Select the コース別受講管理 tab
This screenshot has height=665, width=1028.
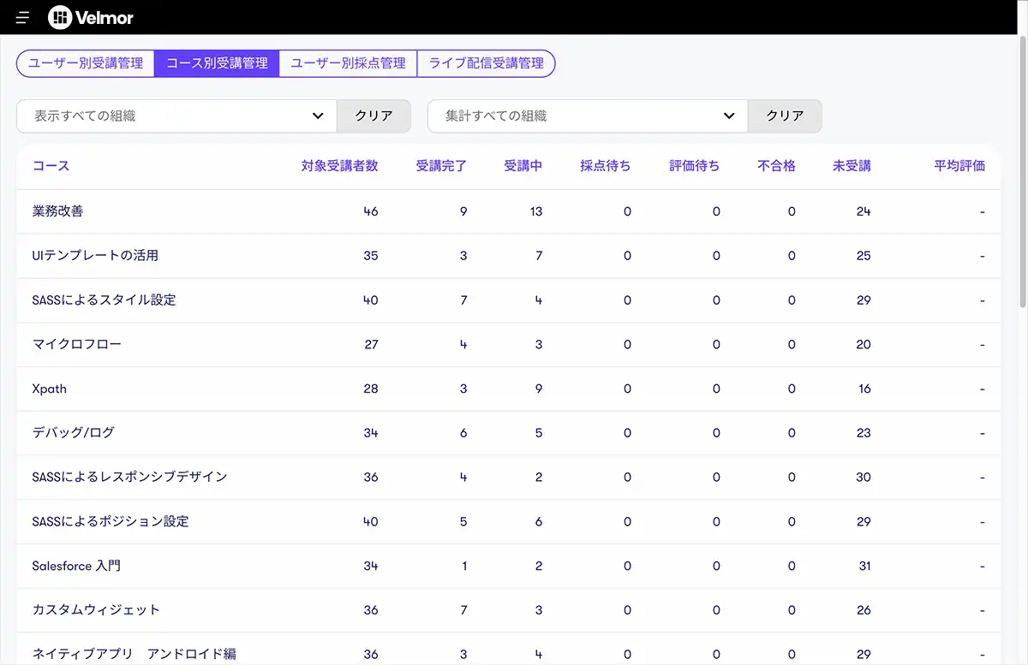pos(217,63)
